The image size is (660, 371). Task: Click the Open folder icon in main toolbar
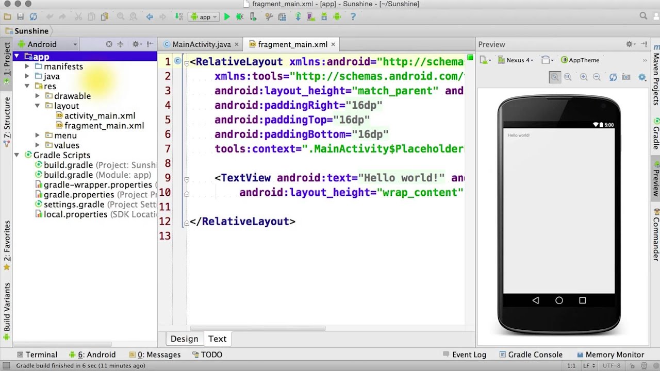pos(6,17)
